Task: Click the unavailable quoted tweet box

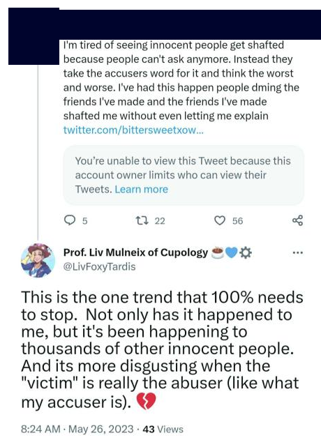Action: [x=184, y=175]
